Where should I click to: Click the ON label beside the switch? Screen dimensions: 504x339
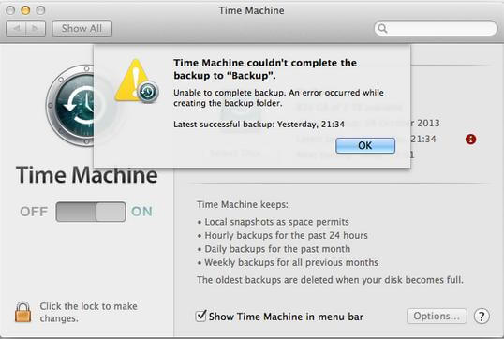coord(141,212)
